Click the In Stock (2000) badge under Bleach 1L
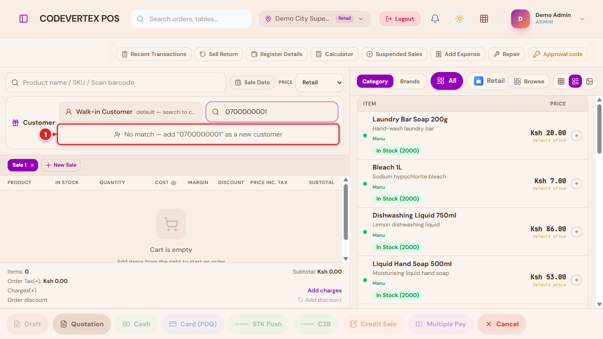 [x=397, y=199]
